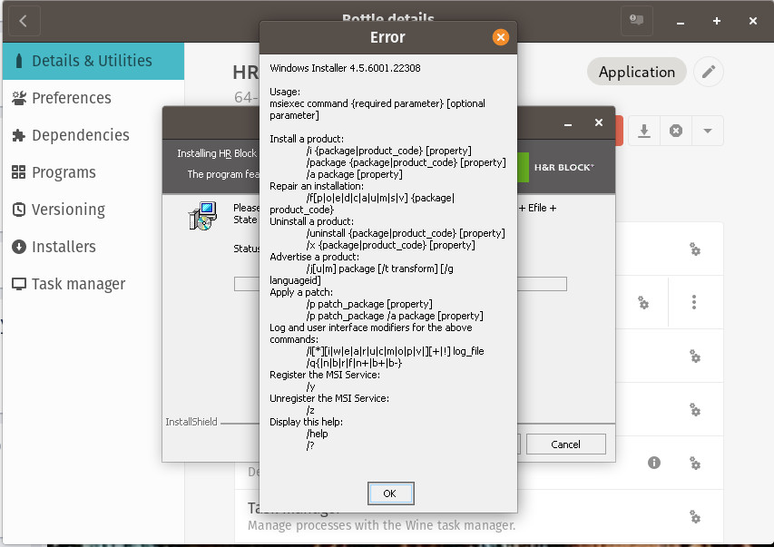
Task: Click the fourth-row gear icon in the list
Action: [695, 410]
